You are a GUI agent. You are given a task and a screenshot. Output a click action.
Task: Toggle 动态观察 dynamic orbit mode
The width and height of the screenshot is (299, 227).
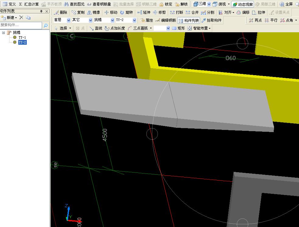tap(243, 4)
